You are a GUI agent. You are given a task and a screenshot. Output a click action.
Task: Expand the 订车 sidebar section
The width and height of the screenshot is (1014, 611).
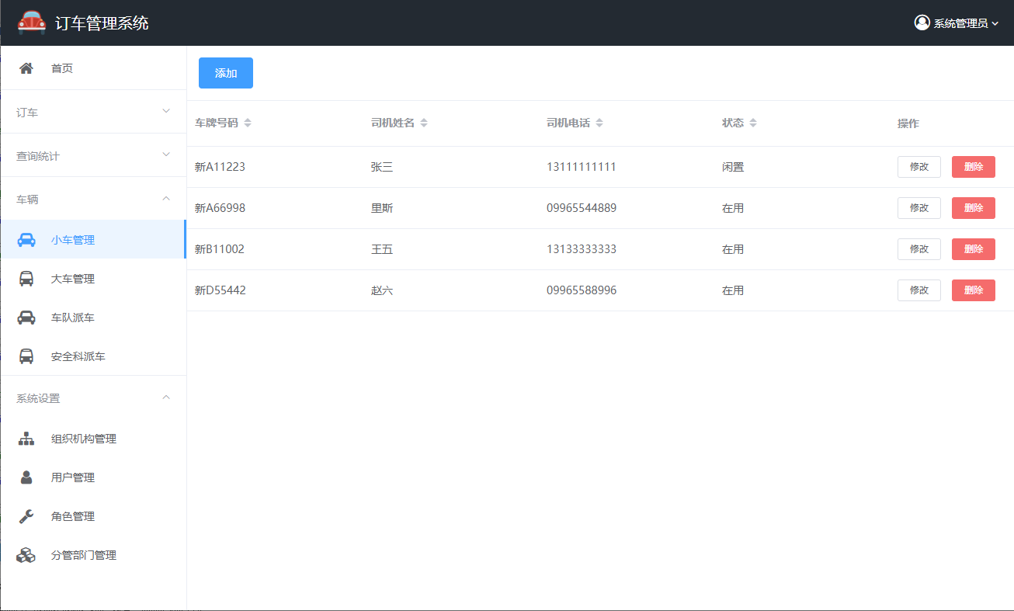[93, 112]
